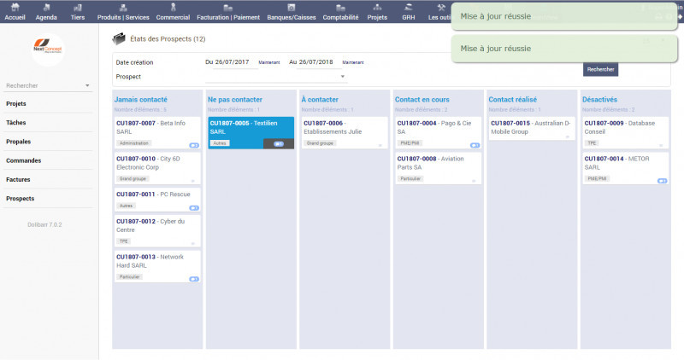
Task: Open CU1807-0010 City 6D Electronic Corp
Action: coord(157,168)
